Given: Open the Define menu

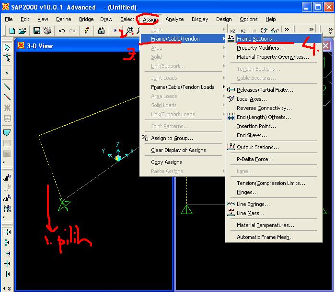Looking at the screenshot, I should [63, 19].
